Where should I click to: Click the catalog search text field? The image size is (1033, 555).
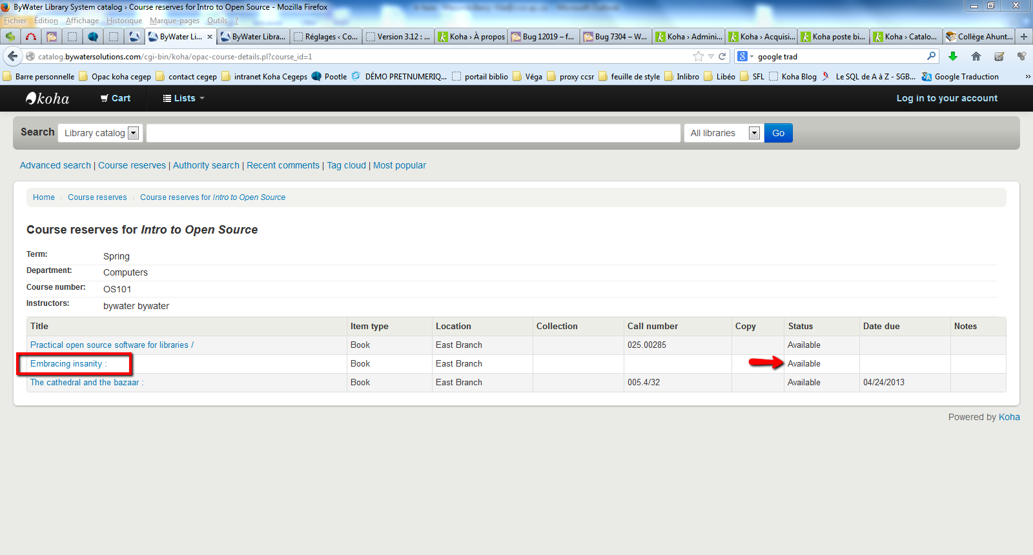coord(413,133)
